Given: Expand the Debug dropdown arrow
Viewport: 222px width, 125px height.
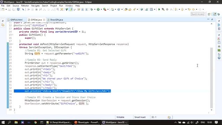Looking at the screenshot, I should pyautogui.click(x=95, y=9).
